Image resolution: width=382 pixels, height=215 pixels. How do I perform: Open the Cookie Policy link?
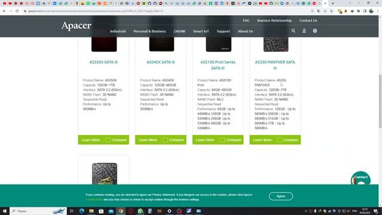94,199
